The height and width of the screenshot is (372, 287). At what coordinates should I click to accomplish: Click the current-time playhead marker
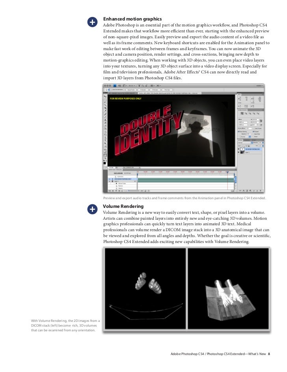pos(227,172)
